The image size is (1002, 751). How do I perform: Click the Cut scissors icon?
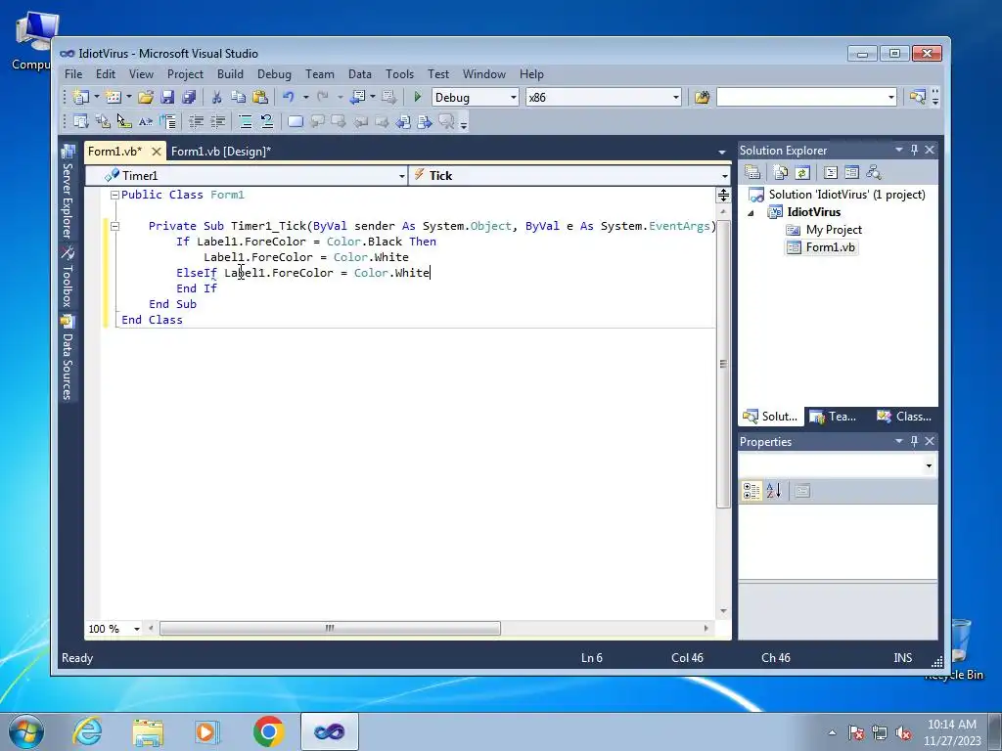click(216, 97)
